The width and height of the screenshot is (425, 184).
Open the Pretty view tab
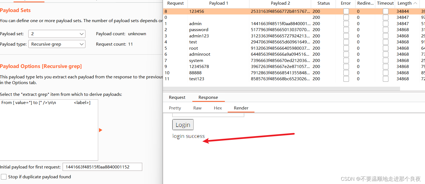(x=175, y=108)
